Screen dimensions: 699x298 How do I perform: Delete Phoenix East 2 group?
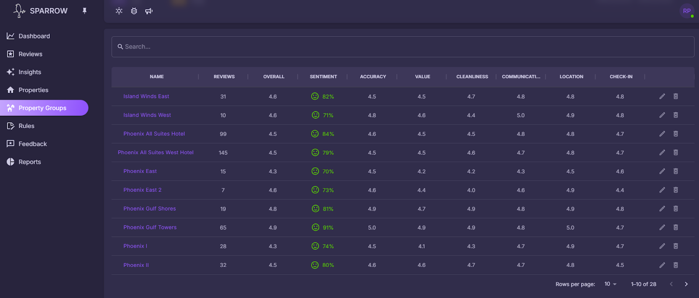(x=676, y=190)
